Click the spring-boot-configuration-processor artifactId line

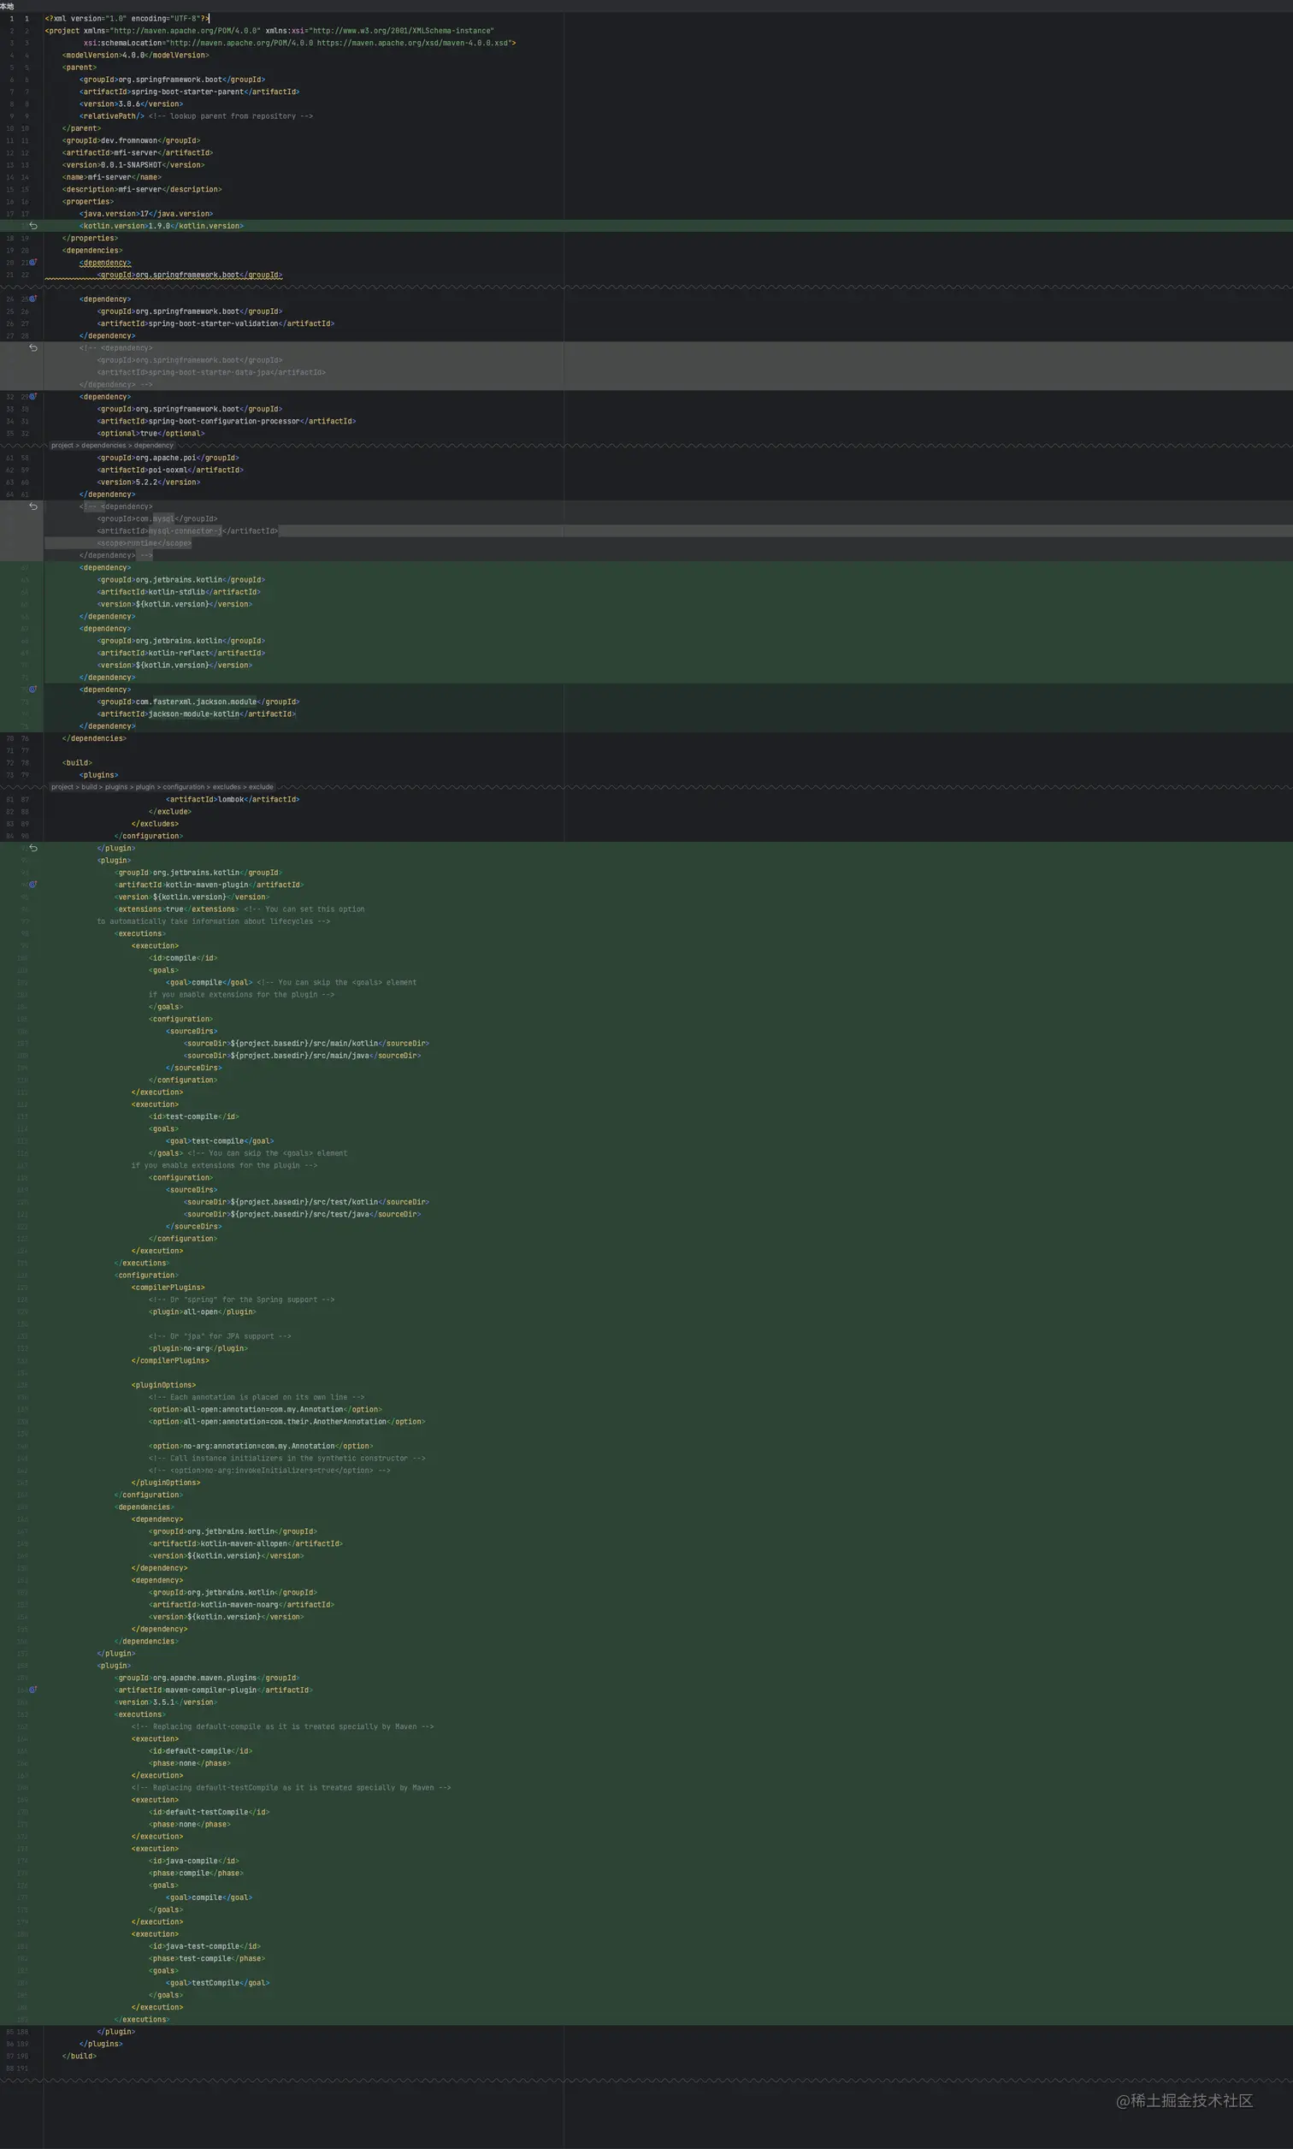[227, 421]
